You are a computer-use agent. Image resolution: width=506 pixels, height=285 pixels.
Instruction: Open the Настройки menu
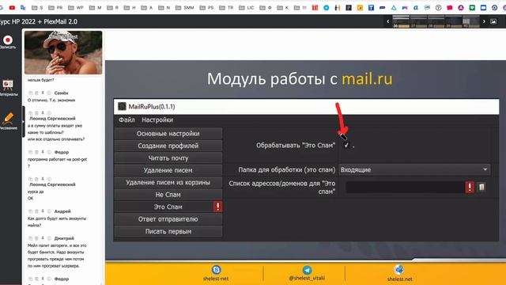(157, 120)
